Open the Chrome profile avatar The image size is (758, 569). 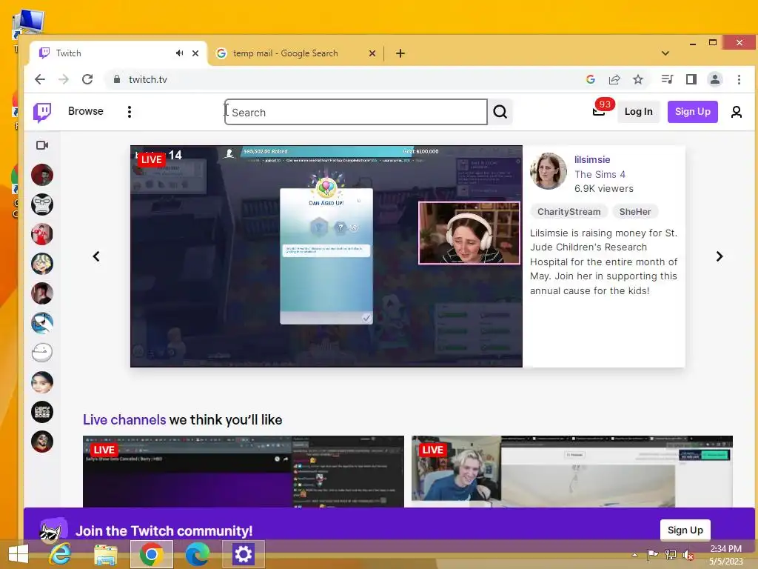click(715, 79)
